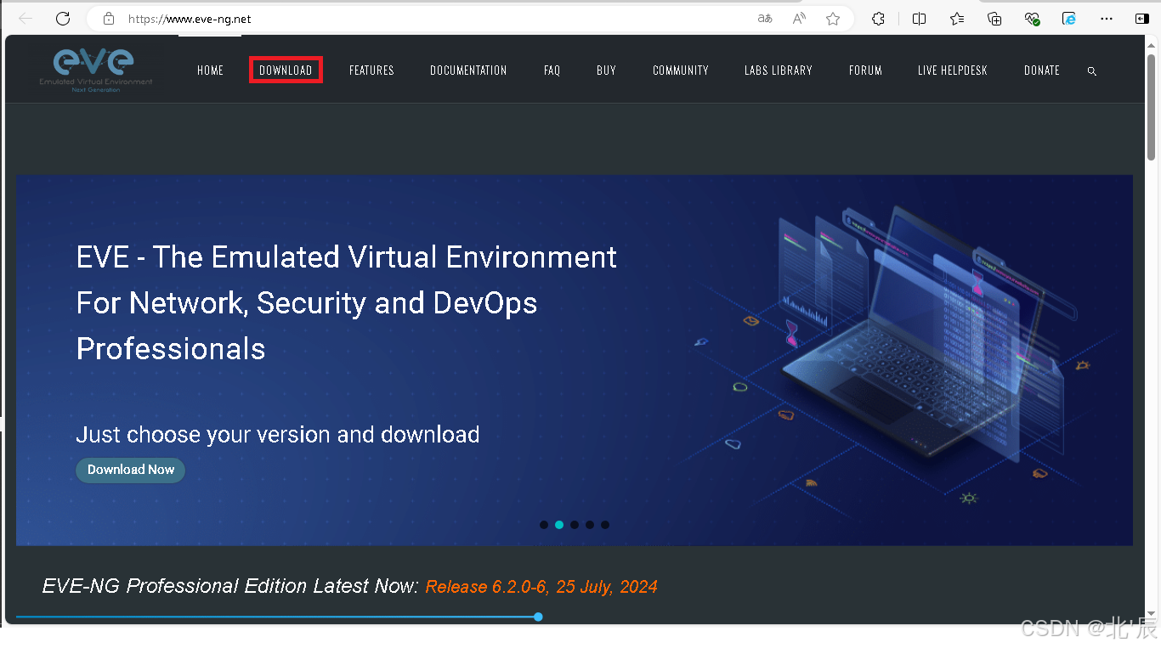The image size is (1161, 648).
Task: Open the split screen icon
Action: click(919, 18)
